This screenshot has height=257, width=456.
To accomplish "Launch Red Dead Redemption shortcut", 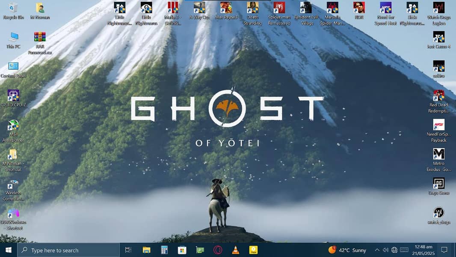I will click(x=439, y=95).
